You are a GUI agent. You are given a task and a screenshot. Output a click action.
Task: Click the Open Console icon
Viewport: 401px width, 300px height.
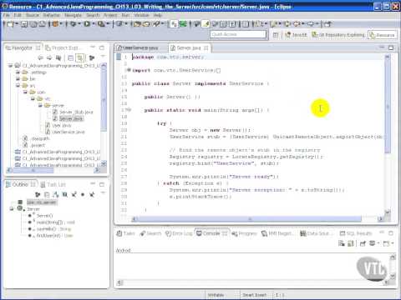point(386,243)
